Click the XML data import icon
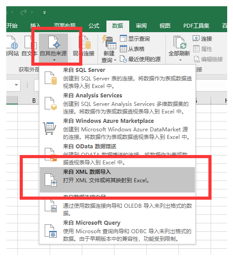This screenshot has height=260, width=233. click(51, 180)
